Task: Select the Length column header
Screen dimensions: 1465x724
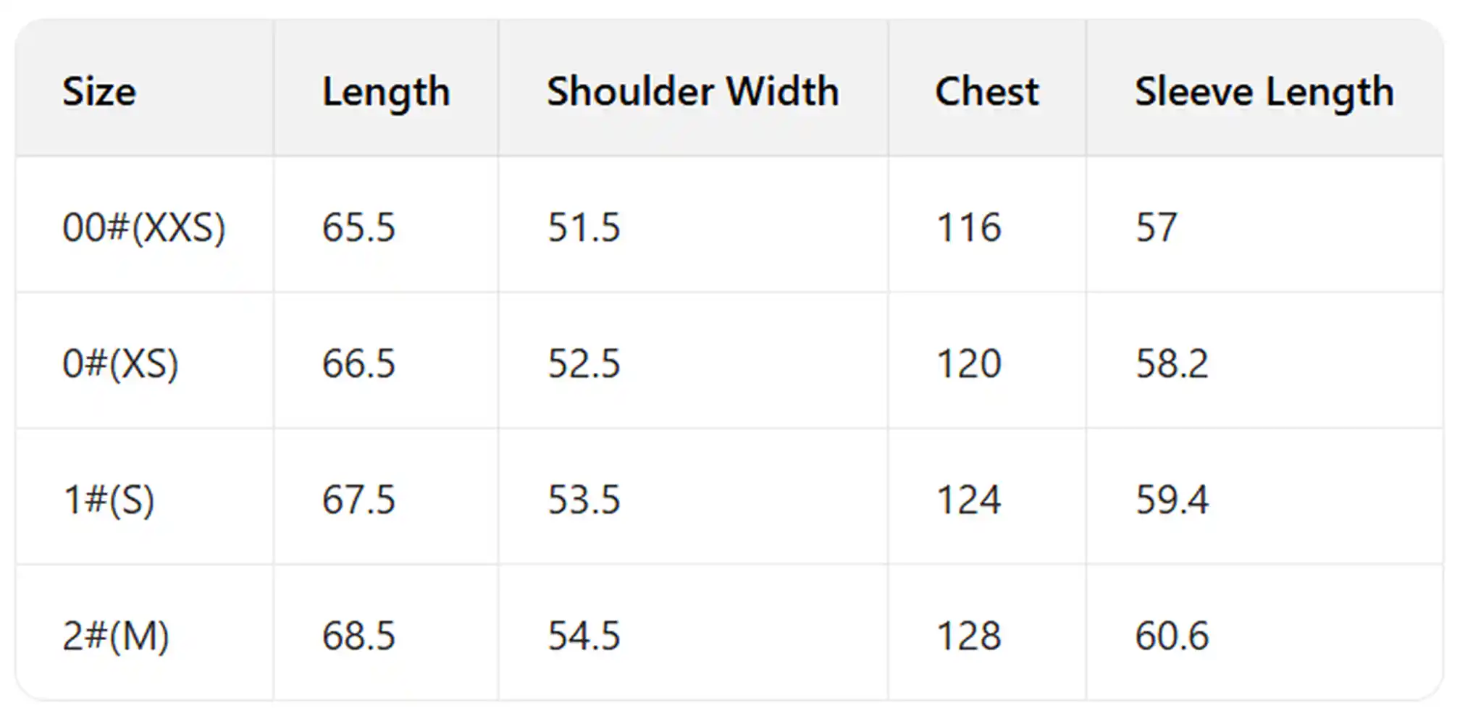Action: click(386, 92)
